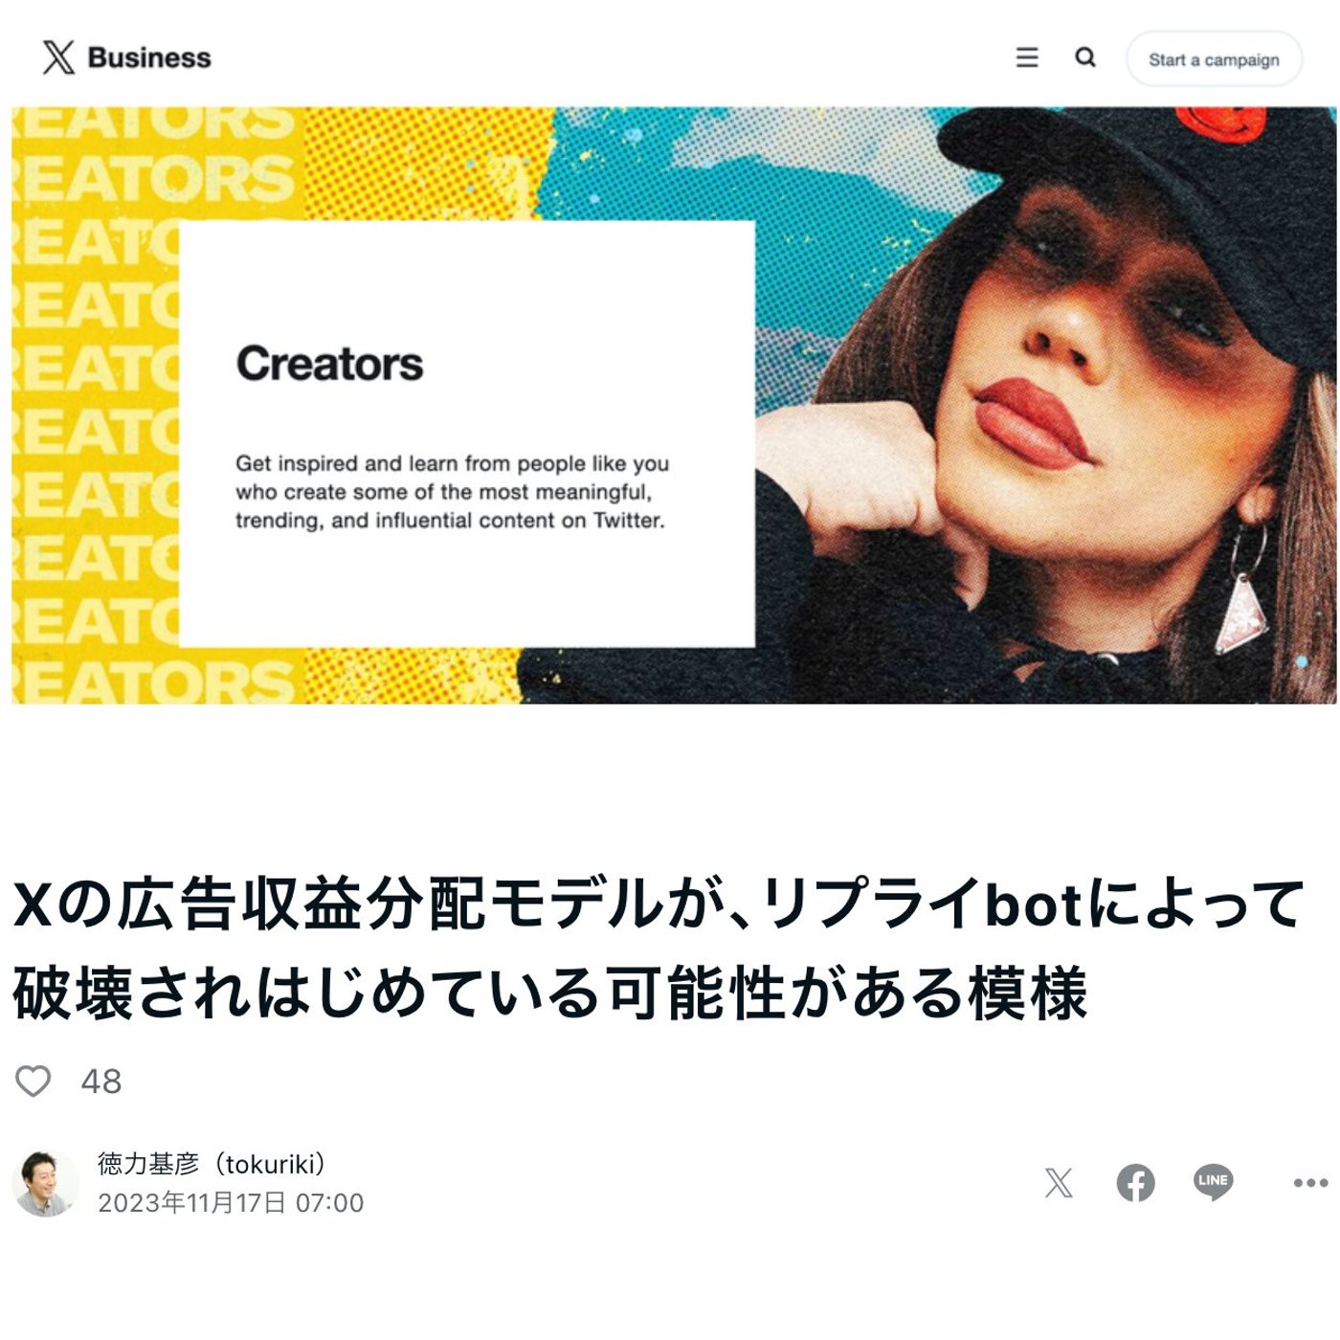
Task: Click the X logo in header
Action: (58, 57)
